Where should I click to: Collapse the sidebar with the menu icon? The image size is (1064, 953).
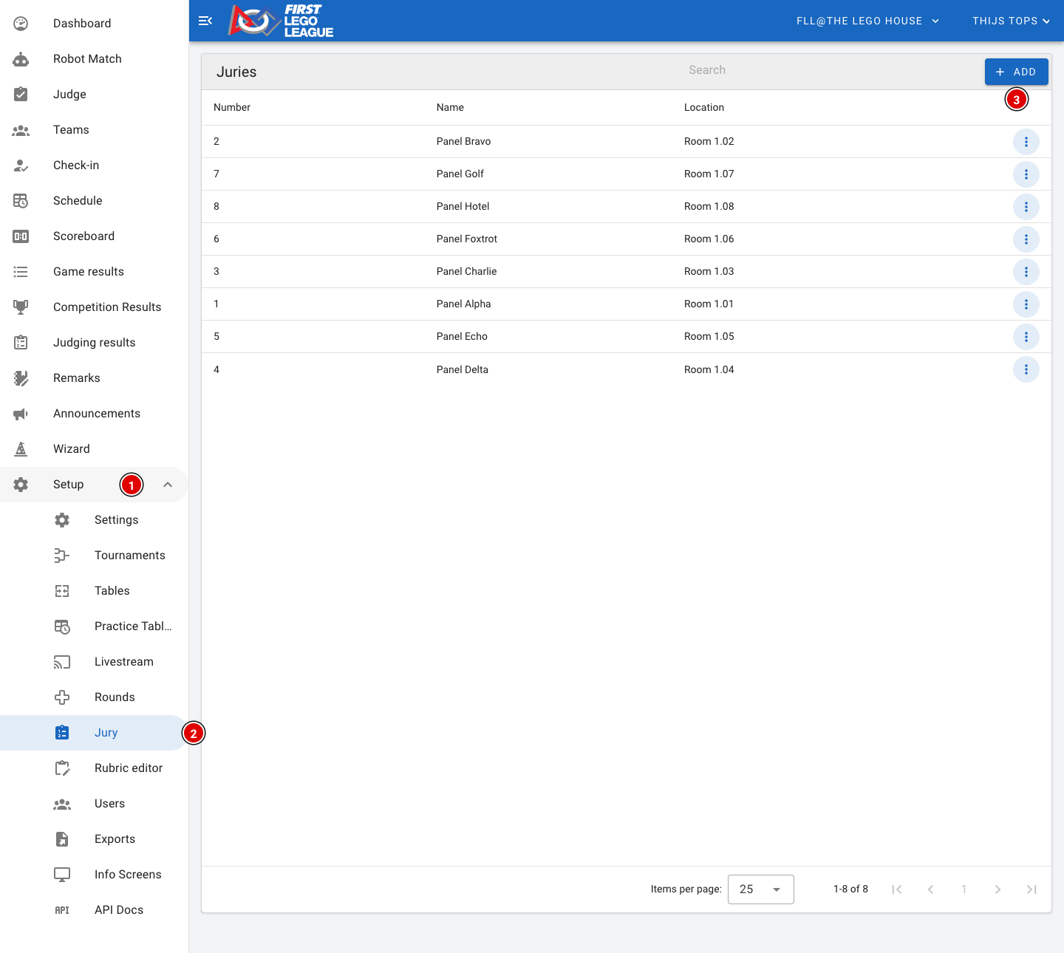pos(205,21)
